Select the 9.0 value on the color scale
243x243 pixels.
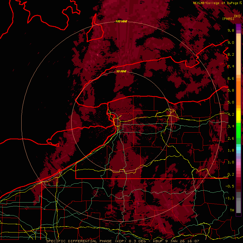(x=231, y=42)
